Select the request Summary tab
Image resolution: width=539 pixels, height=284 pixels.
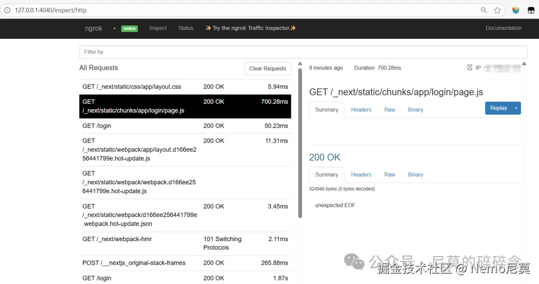coord(326,110)
